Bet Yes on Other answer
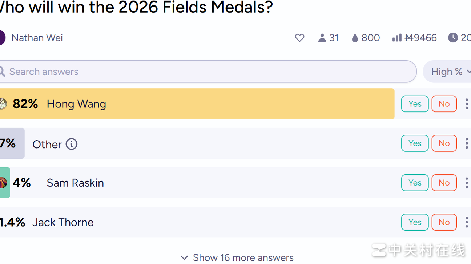Screen dimensions: 471x264 click(x=415, y=143)
